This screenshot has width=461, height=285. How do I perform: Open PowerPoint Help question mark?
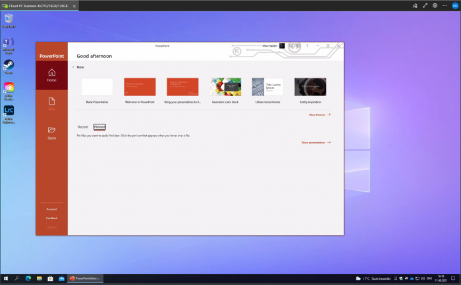click(308, 46)
